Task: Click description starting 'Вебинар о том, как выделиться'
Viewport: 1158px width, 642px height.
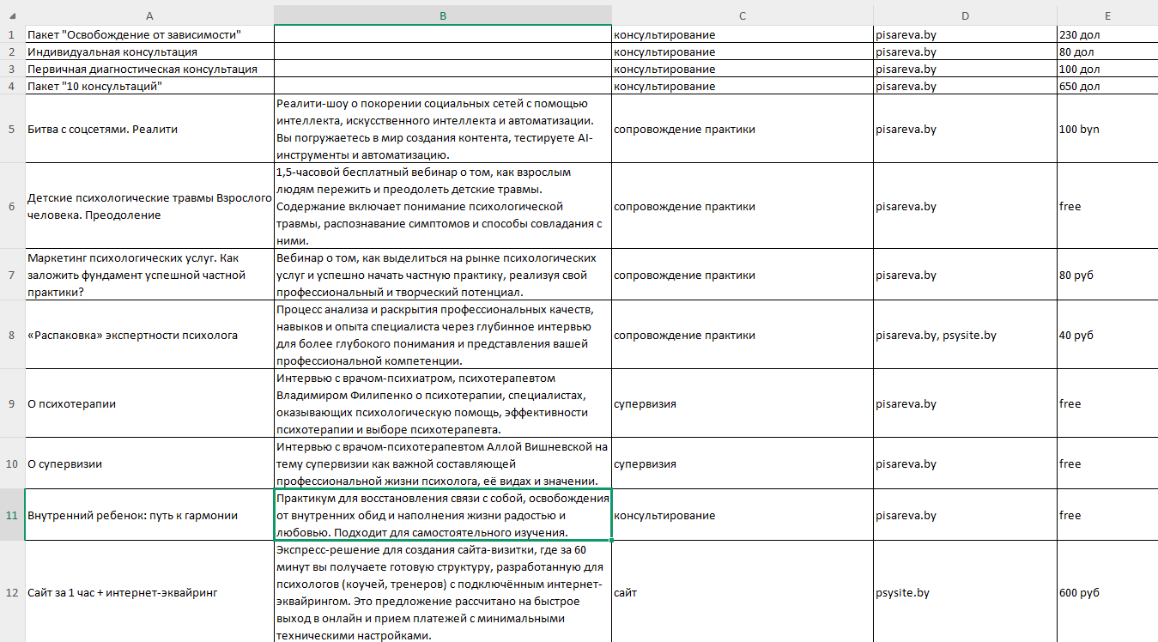Action: click(x=443, y=275)
